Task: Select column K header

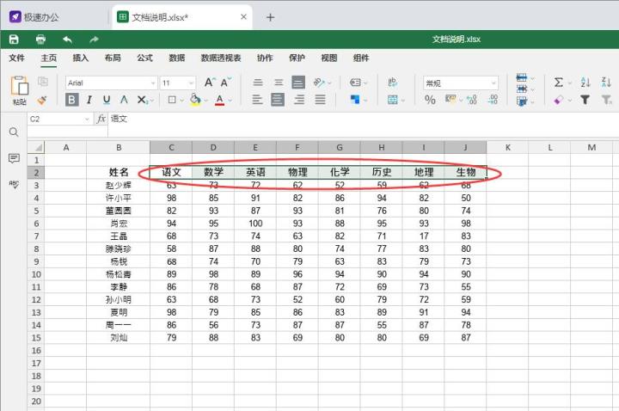Action: pos(508,147)
